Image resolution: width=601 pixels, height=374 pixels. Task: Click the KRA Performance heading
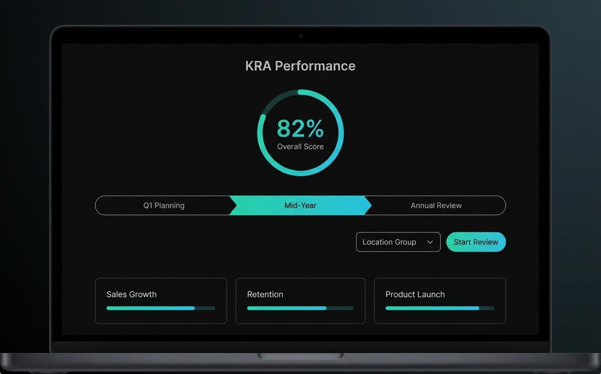click(300, 66)
